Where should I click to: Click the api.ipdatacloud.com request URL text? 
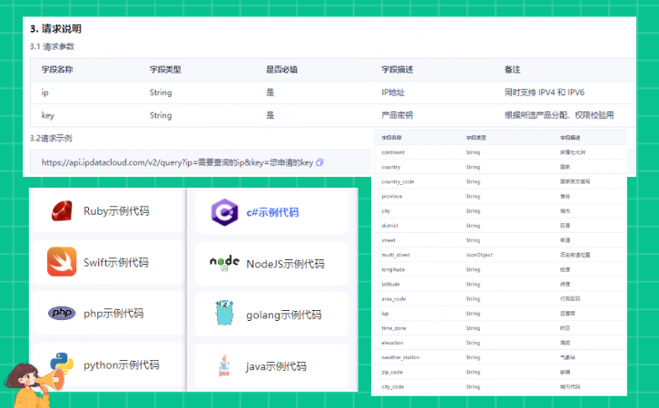(177, 162)
